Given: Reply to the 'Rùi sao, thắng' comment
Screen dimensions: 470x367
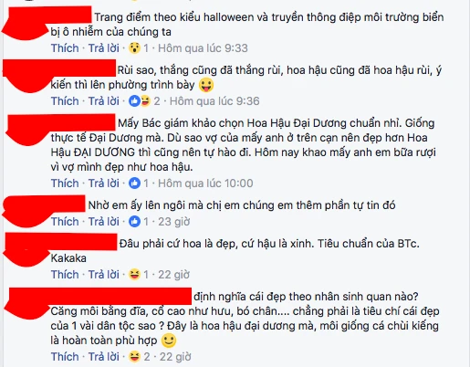Looking at the screenshot, I should click(104, 101).
